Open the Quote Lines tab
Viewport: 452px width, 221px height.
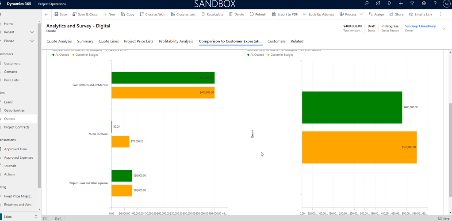click(108, 41)
